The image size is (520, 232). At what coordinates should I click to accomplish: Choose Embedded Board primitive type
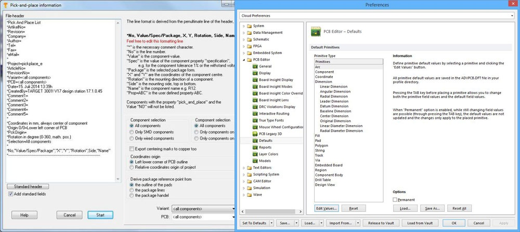point(329,165)
